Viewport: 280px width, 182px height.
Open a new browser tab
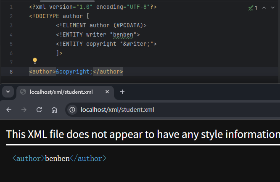pos(122,92)
